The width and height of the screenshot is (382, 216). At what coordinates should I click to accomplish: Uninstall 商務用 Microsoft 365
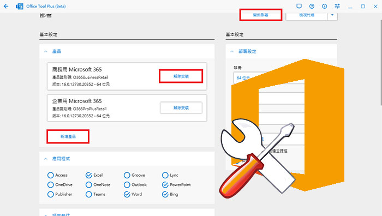(x=181, y=76)
